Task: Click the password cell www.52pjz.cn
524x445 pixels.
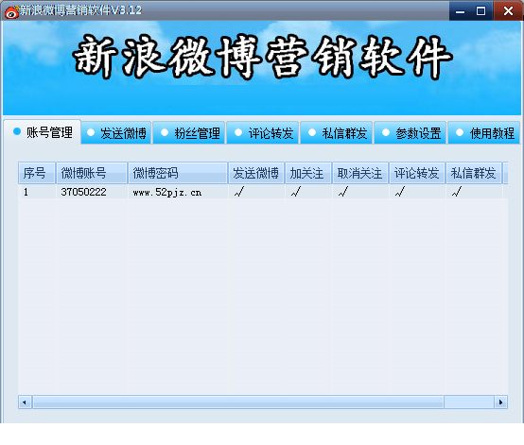Action: pos(167,193)
